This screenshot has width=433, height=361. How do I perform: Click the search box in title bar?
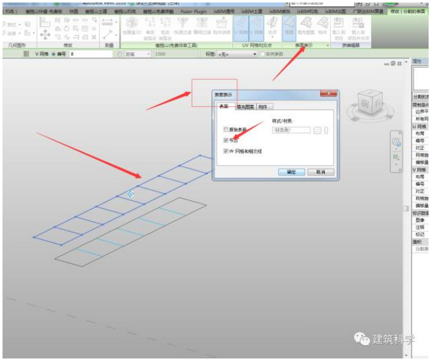pos(322,4)
